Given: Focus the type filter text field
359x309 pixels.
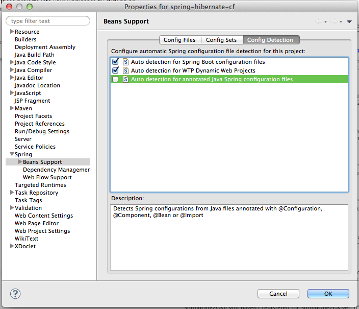Looking at the screenshot, I should (48, 21).
